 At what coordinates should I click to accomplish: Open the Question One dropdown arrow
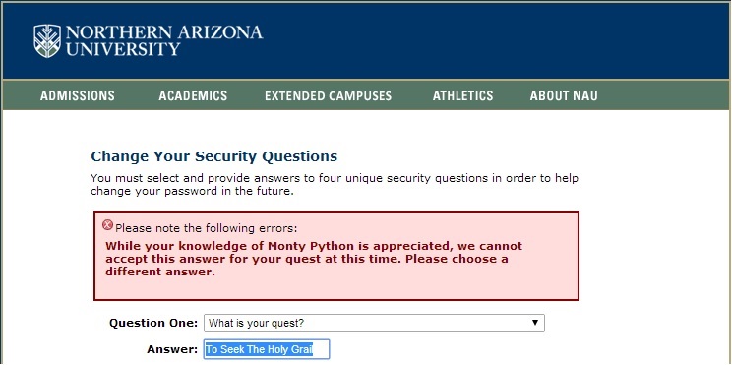(x=535, y=323)
